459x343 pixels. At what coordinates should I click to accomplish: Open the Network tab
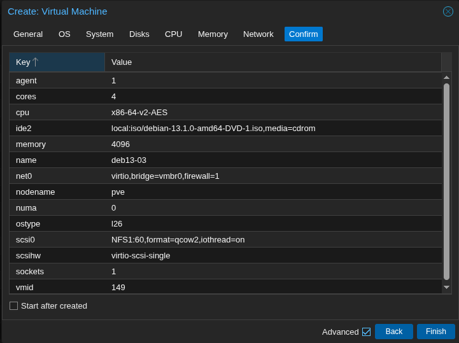[258, 34]
